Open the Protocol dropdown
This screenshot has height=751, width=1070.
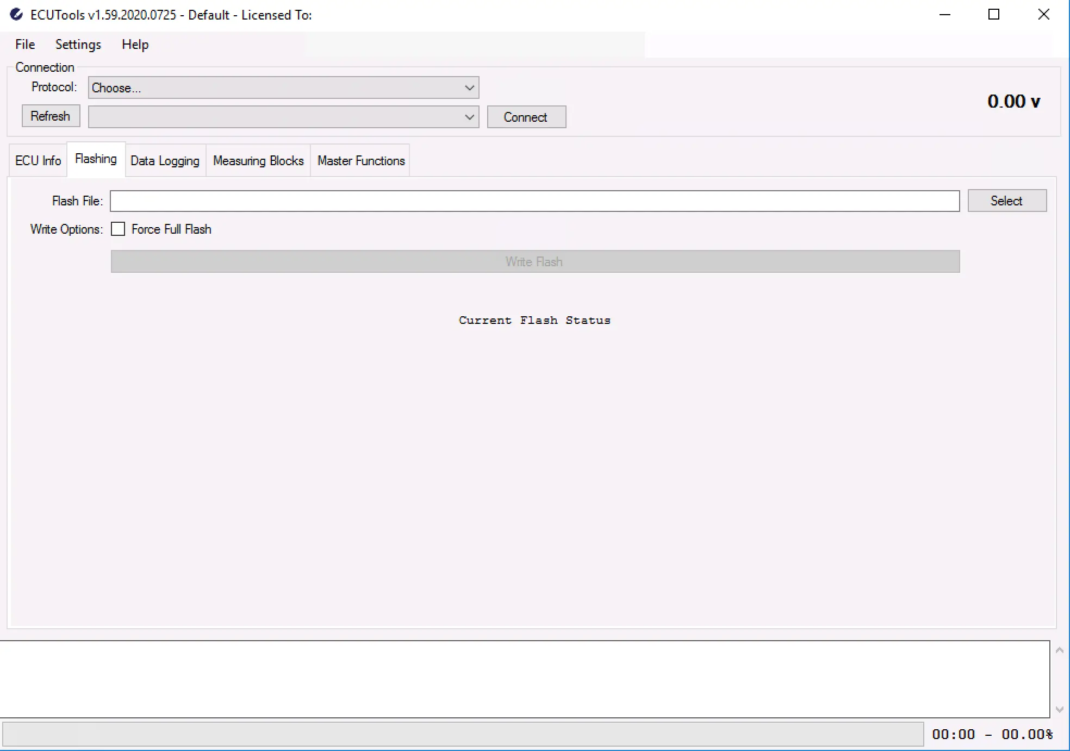click(469, 88)
